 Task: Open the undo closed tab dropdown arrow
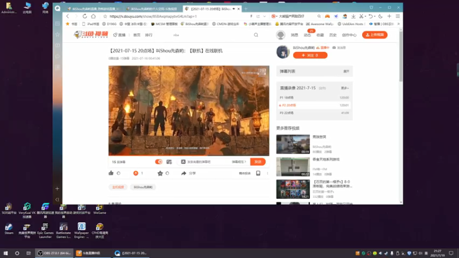(x=375, y=17)
